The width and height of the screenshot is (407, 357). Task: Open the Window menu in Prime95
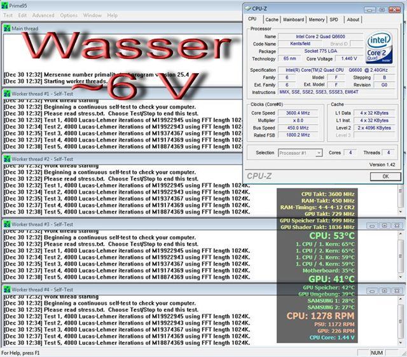(x=92, y=15)
